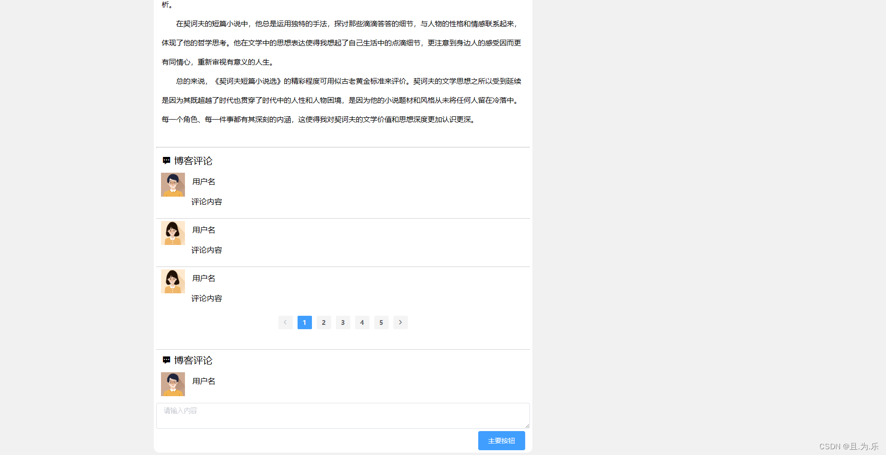Select the highlighted page 1 button
Screen dimensions: 886x455
(304, 322)
